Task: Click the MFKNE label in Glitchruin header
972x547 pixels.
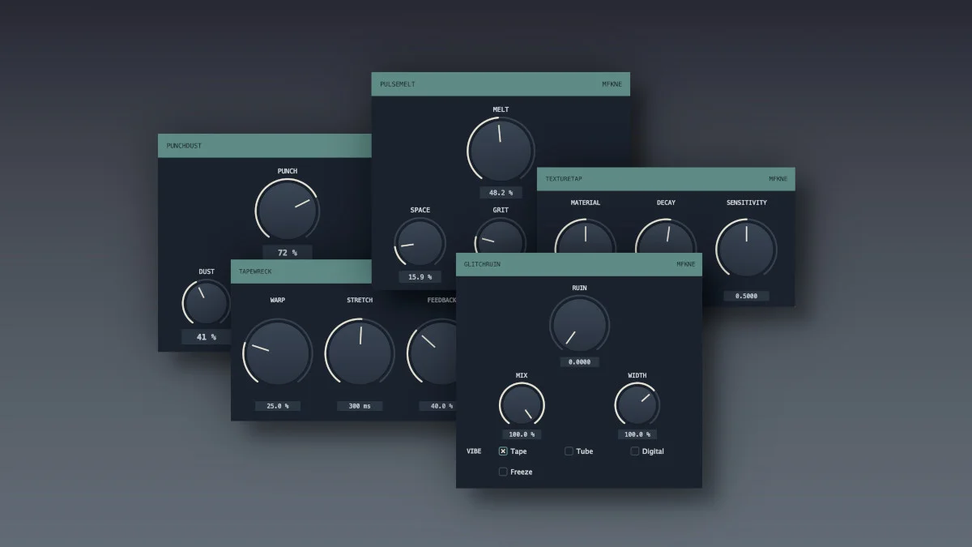Action: coord(686,264)
